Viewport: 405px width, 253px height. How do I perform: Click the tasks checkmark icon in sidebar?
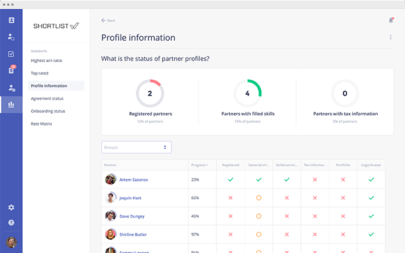tap(11, 54)
